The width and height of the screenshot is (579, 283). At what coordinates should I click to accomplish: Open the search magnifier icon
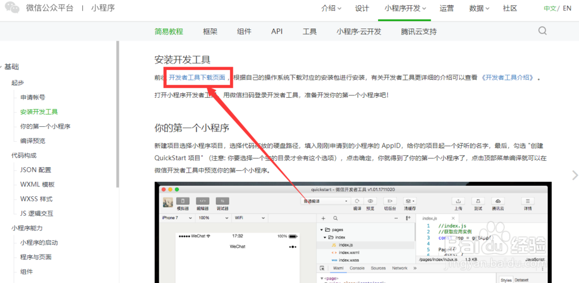pyautogui.click(x=542, y=31)
